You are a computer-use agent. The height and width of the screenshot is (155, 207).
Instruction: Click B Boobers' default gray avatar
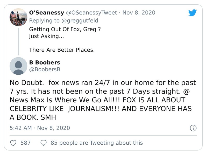[18, 66]
